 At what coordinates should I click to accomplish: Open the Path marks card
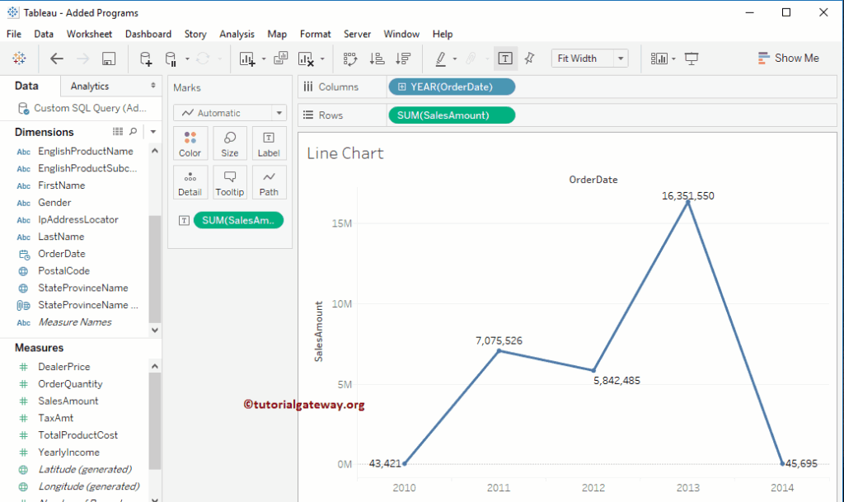269,183
